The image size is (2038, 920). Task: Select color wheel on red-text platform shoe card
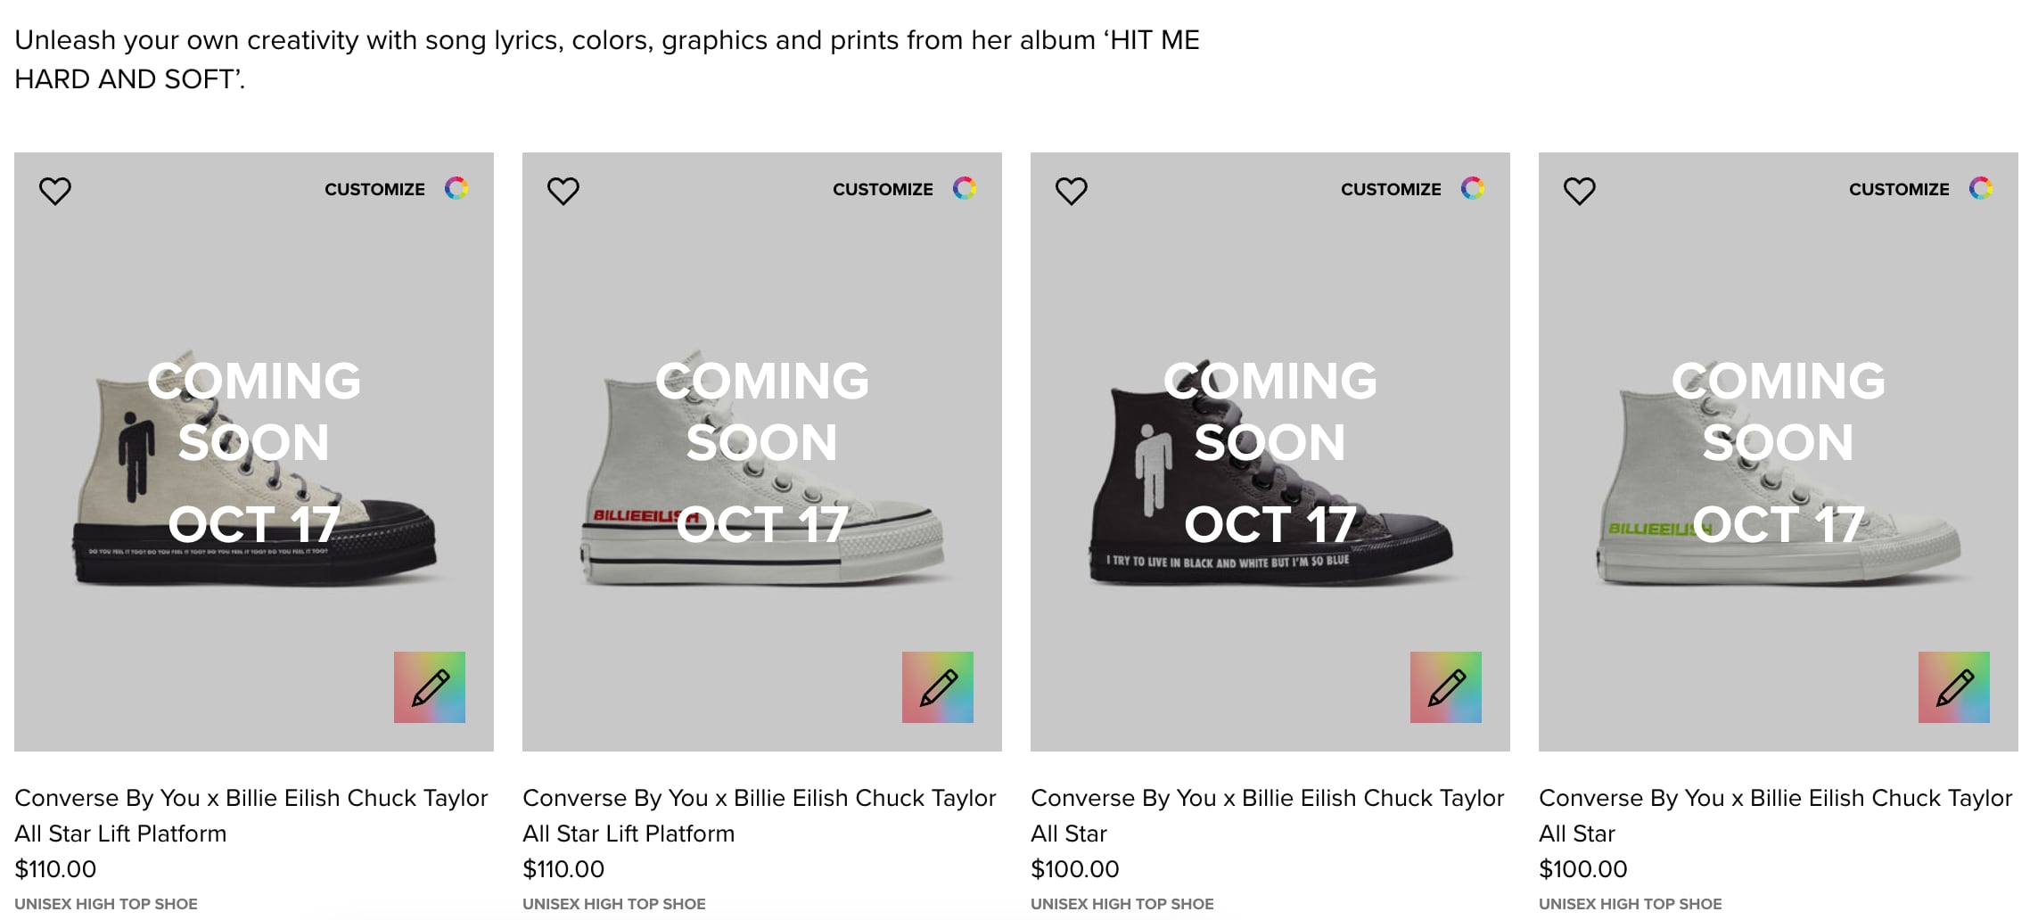(965, 188)
